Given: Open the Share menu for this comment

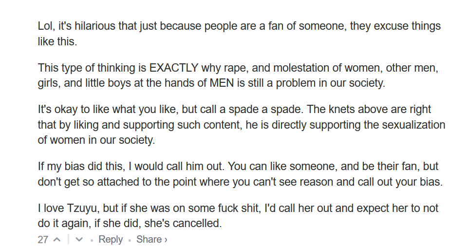Looking at the screenshot, I should (151, 239).
